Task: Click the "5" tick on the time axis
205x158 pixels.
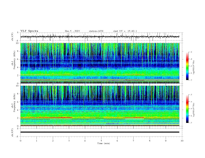Action: coord(101,141)
